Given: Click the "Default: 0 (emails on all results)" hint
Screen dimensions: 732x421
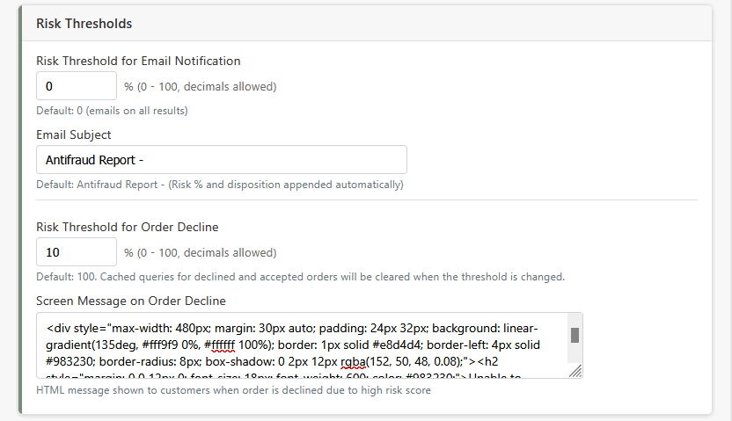Looking at the screenshot, I should [111, 111].
